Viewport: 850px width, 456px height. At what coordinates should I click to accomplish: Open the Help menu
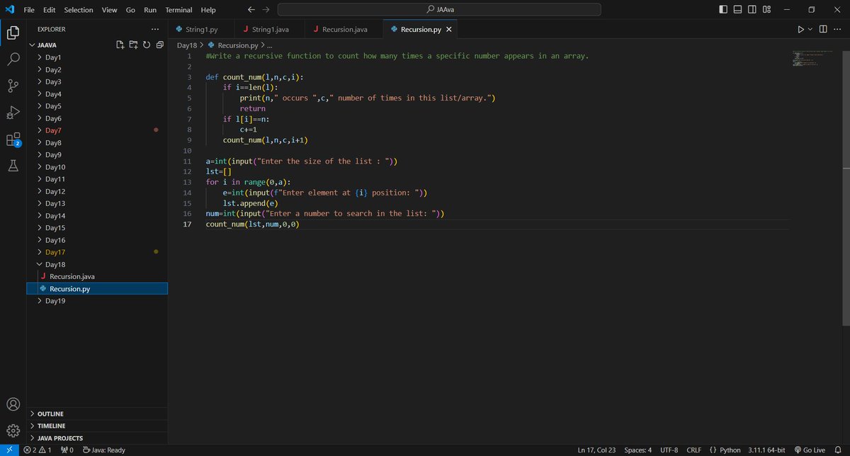coord(208,10)
